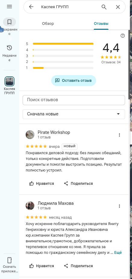Switch to the Обзор tab

48,24
